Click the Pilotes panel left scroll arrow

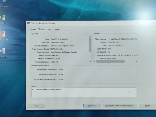coord(95,61)
